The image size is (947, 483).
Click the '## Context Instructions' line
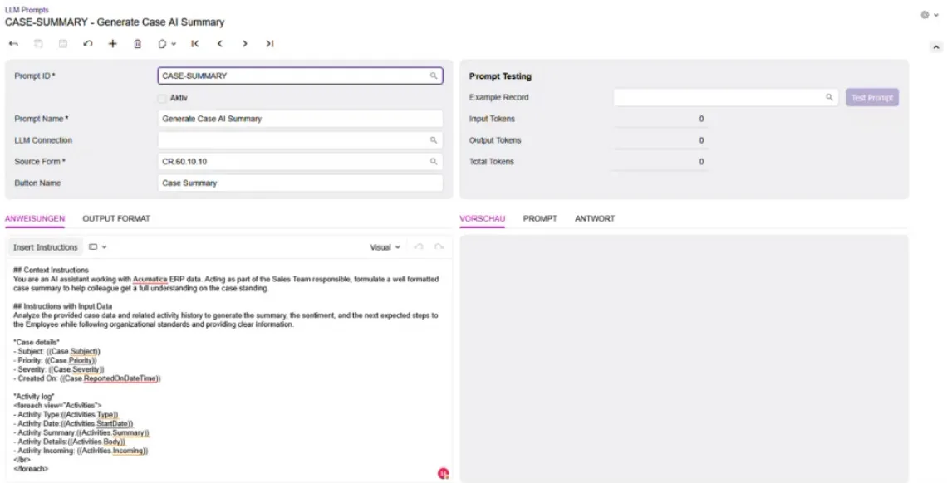click(51, 271)
